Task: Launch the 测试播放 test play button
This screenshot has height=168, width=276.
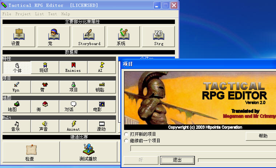Action: 88,152
